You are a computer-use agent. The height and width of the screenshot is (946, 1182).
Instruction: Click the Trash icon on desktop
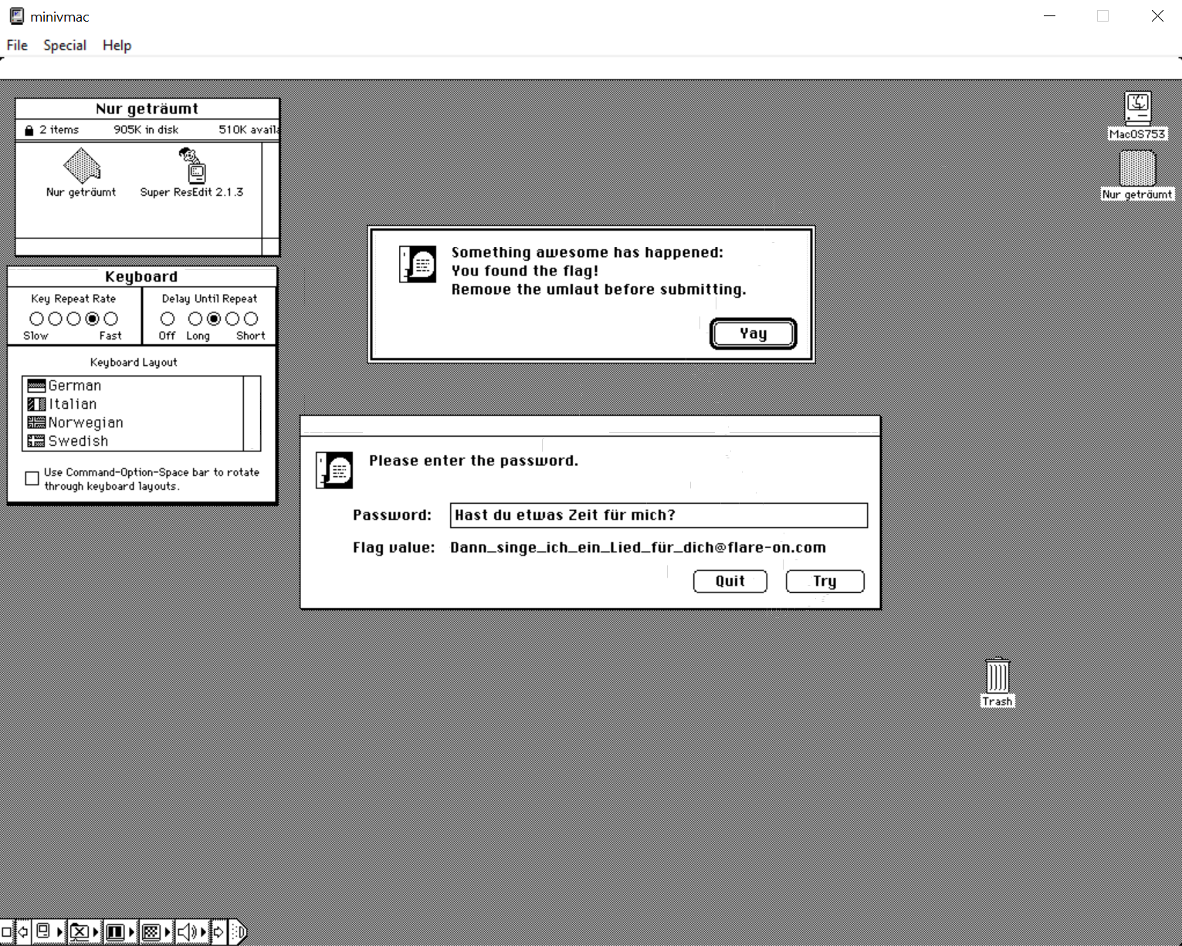click(x=997, y=676)
